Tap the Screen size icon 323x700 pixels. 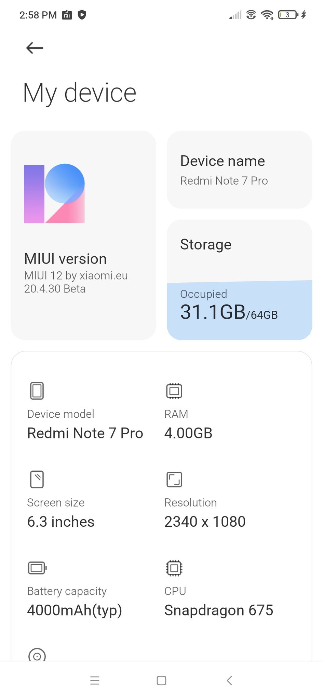click(x=37, y=479)
